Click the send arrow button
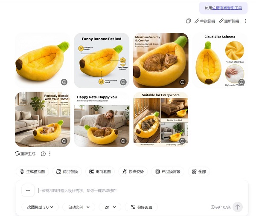Viewport: 256px width, 216px height. (x=238, y=207)
